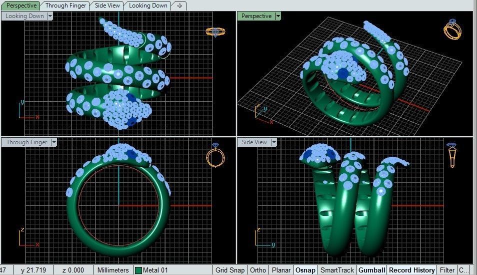Image resolution: width=477 pixels, height=275 pixels.
Task: Switch to the Perspective viewport tab
Action: pos(21,6)
